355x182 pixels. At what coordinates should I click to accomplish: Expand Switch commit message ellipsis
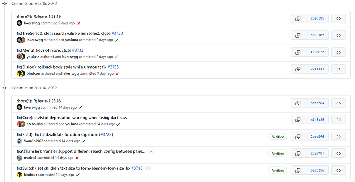(148, 168)
